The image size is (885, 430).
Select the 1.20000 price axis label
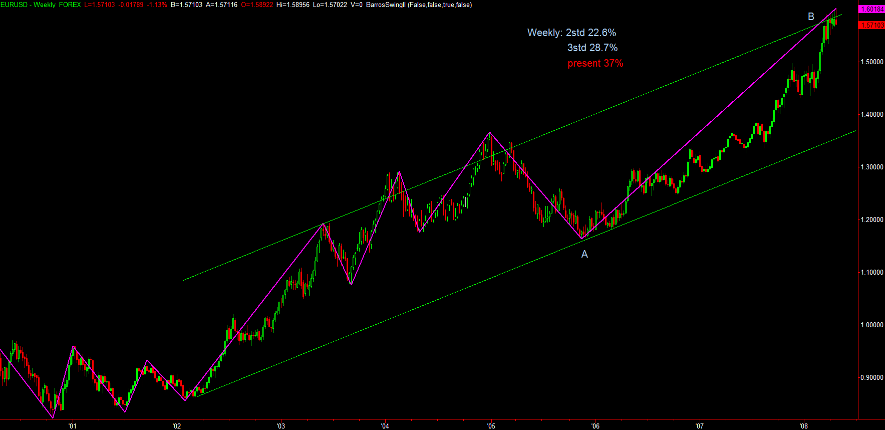(872, 220)
